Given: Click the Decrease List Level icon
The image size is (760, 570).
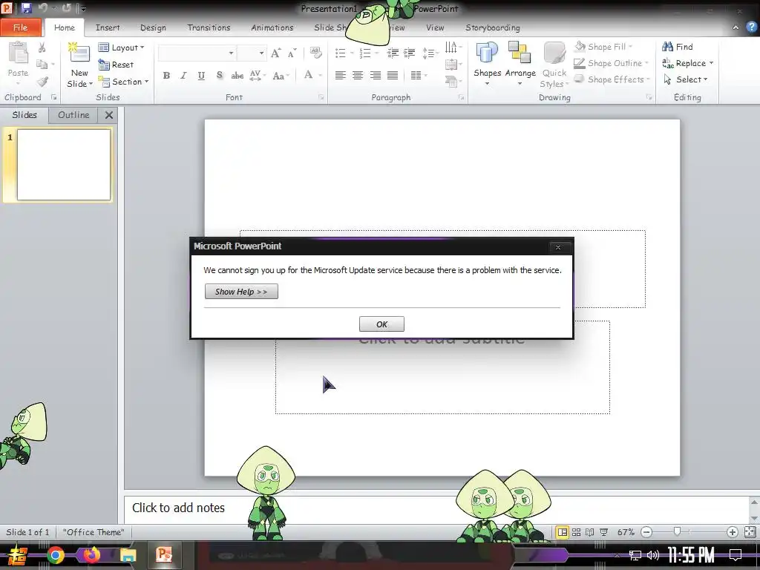Looking at the screenshot, I should tap(393, 53).
